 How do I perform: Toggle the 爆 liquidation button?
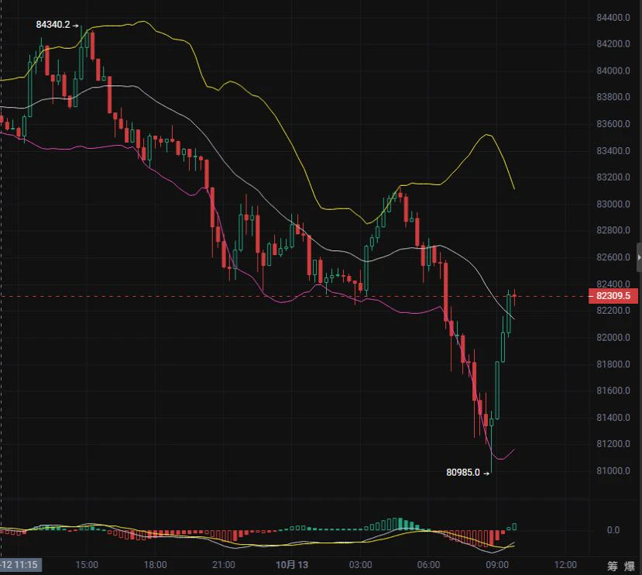tap(630, 566)
